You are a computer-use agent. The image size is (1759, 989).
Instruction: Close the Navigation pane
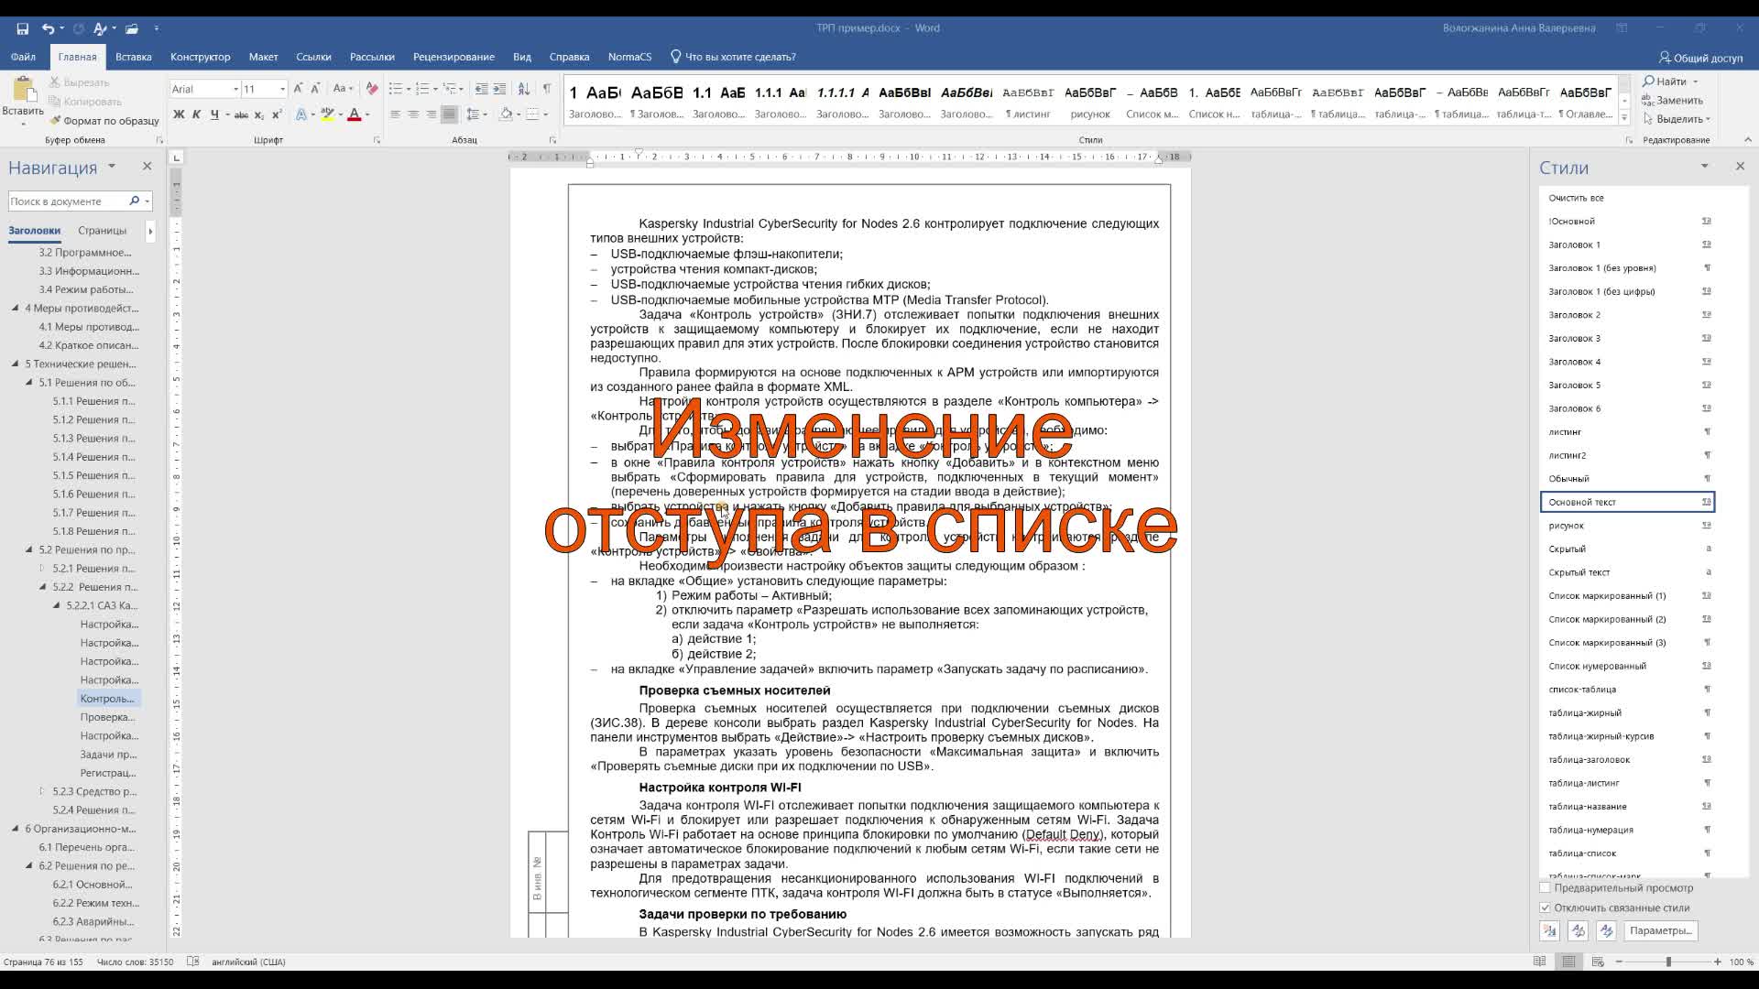147,167
